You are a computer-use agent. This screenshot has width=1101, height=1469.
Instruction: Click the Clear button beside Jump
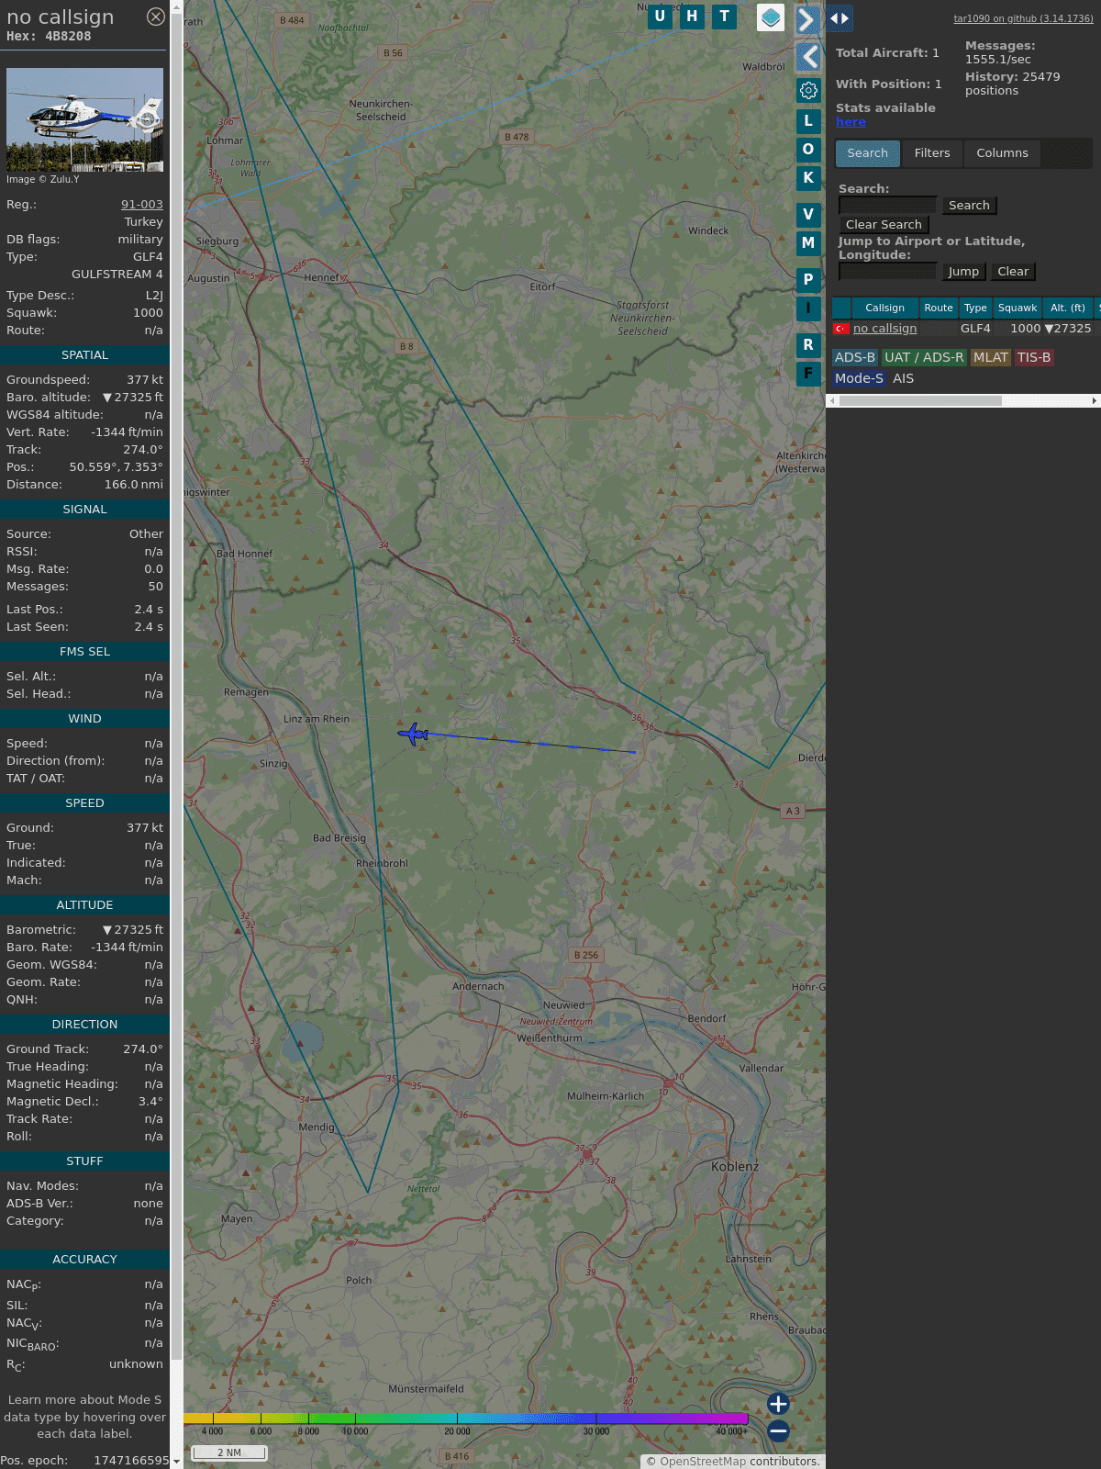pos(1013,272)
